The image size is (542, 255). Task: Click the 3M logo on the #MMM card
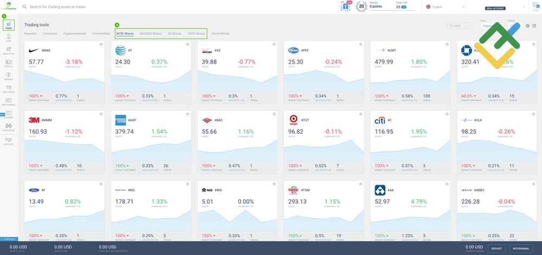tap(34, 120)
